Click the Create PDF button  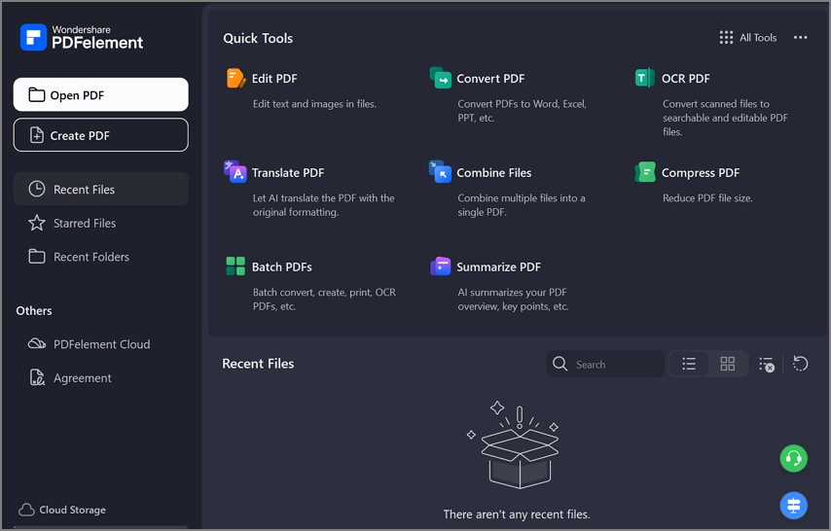[100, 135]
